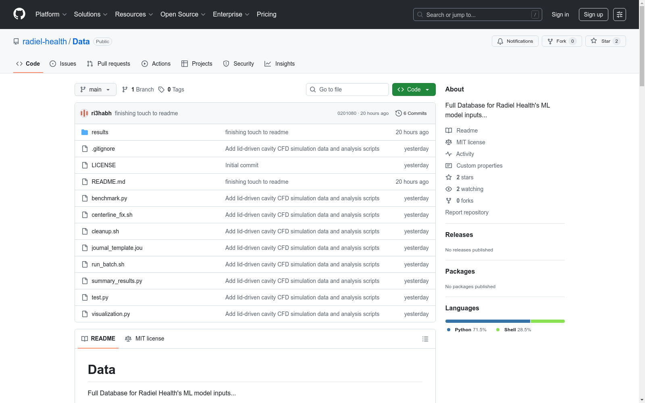Select the README tab below files
The height and width of the screenshot is (403, 645).
98,339
